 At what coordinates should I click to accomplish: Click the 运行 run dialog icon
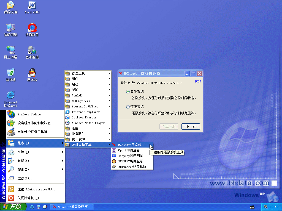(x=11, y=178)
